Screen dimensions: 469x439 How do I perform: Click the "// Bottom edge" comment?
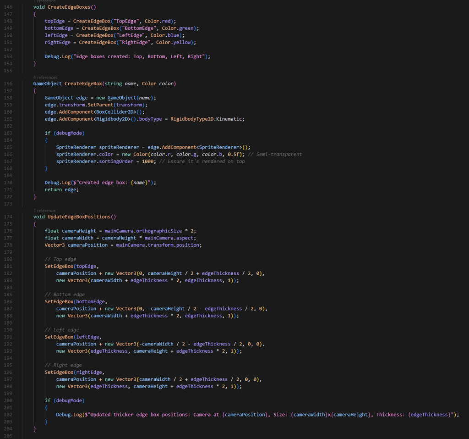tap(65, 295)
